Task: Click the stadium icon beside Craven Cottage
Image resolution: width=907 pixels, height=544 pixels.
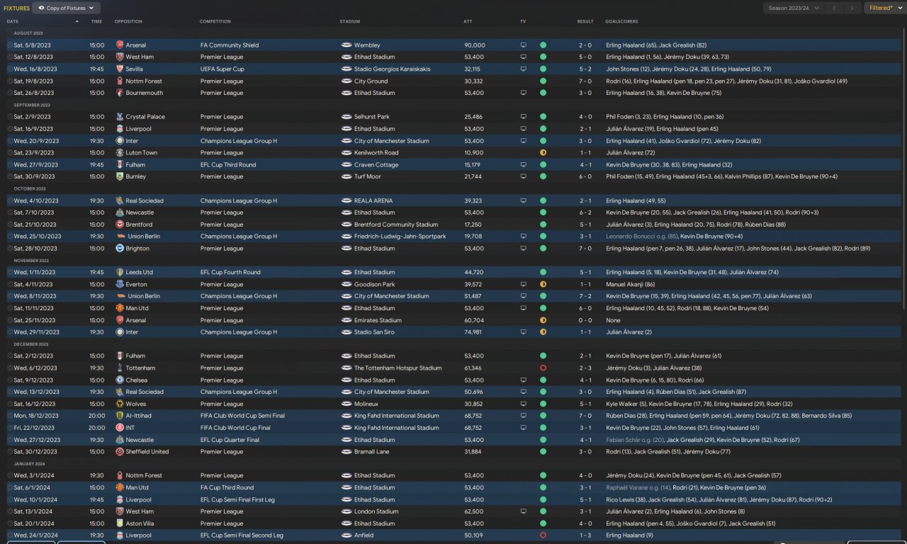Action: tap(347, 165)
